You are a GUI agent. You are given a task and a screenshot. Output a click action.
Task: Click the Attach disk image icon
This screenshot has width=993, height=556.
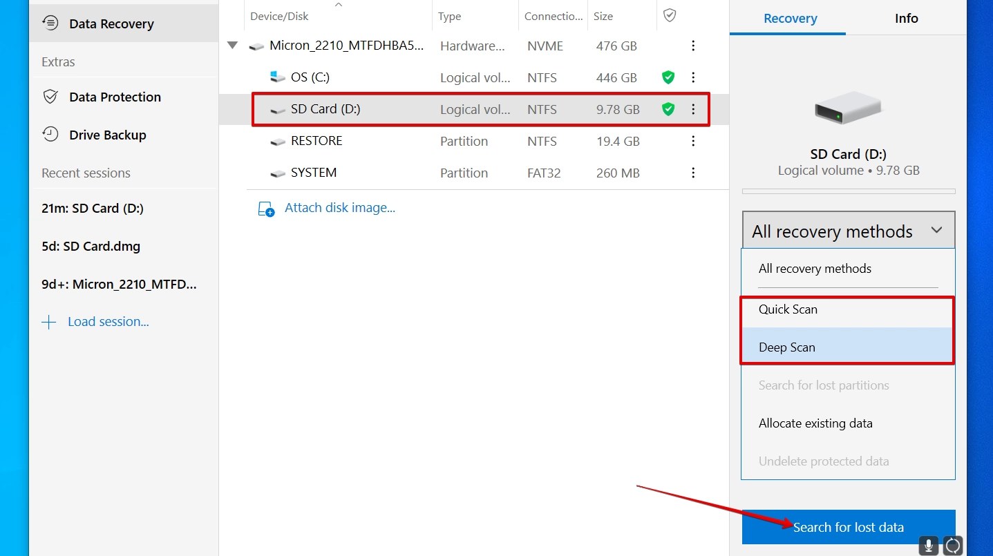266,207
